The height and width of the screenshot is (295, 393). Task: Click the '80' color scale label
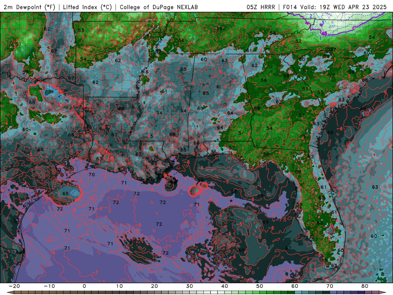point(365,286)
